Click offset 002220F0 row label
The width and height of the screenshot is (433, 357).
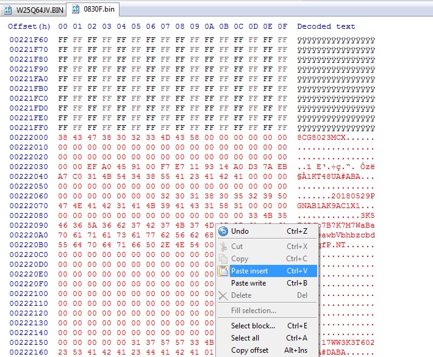coord(29,284)
